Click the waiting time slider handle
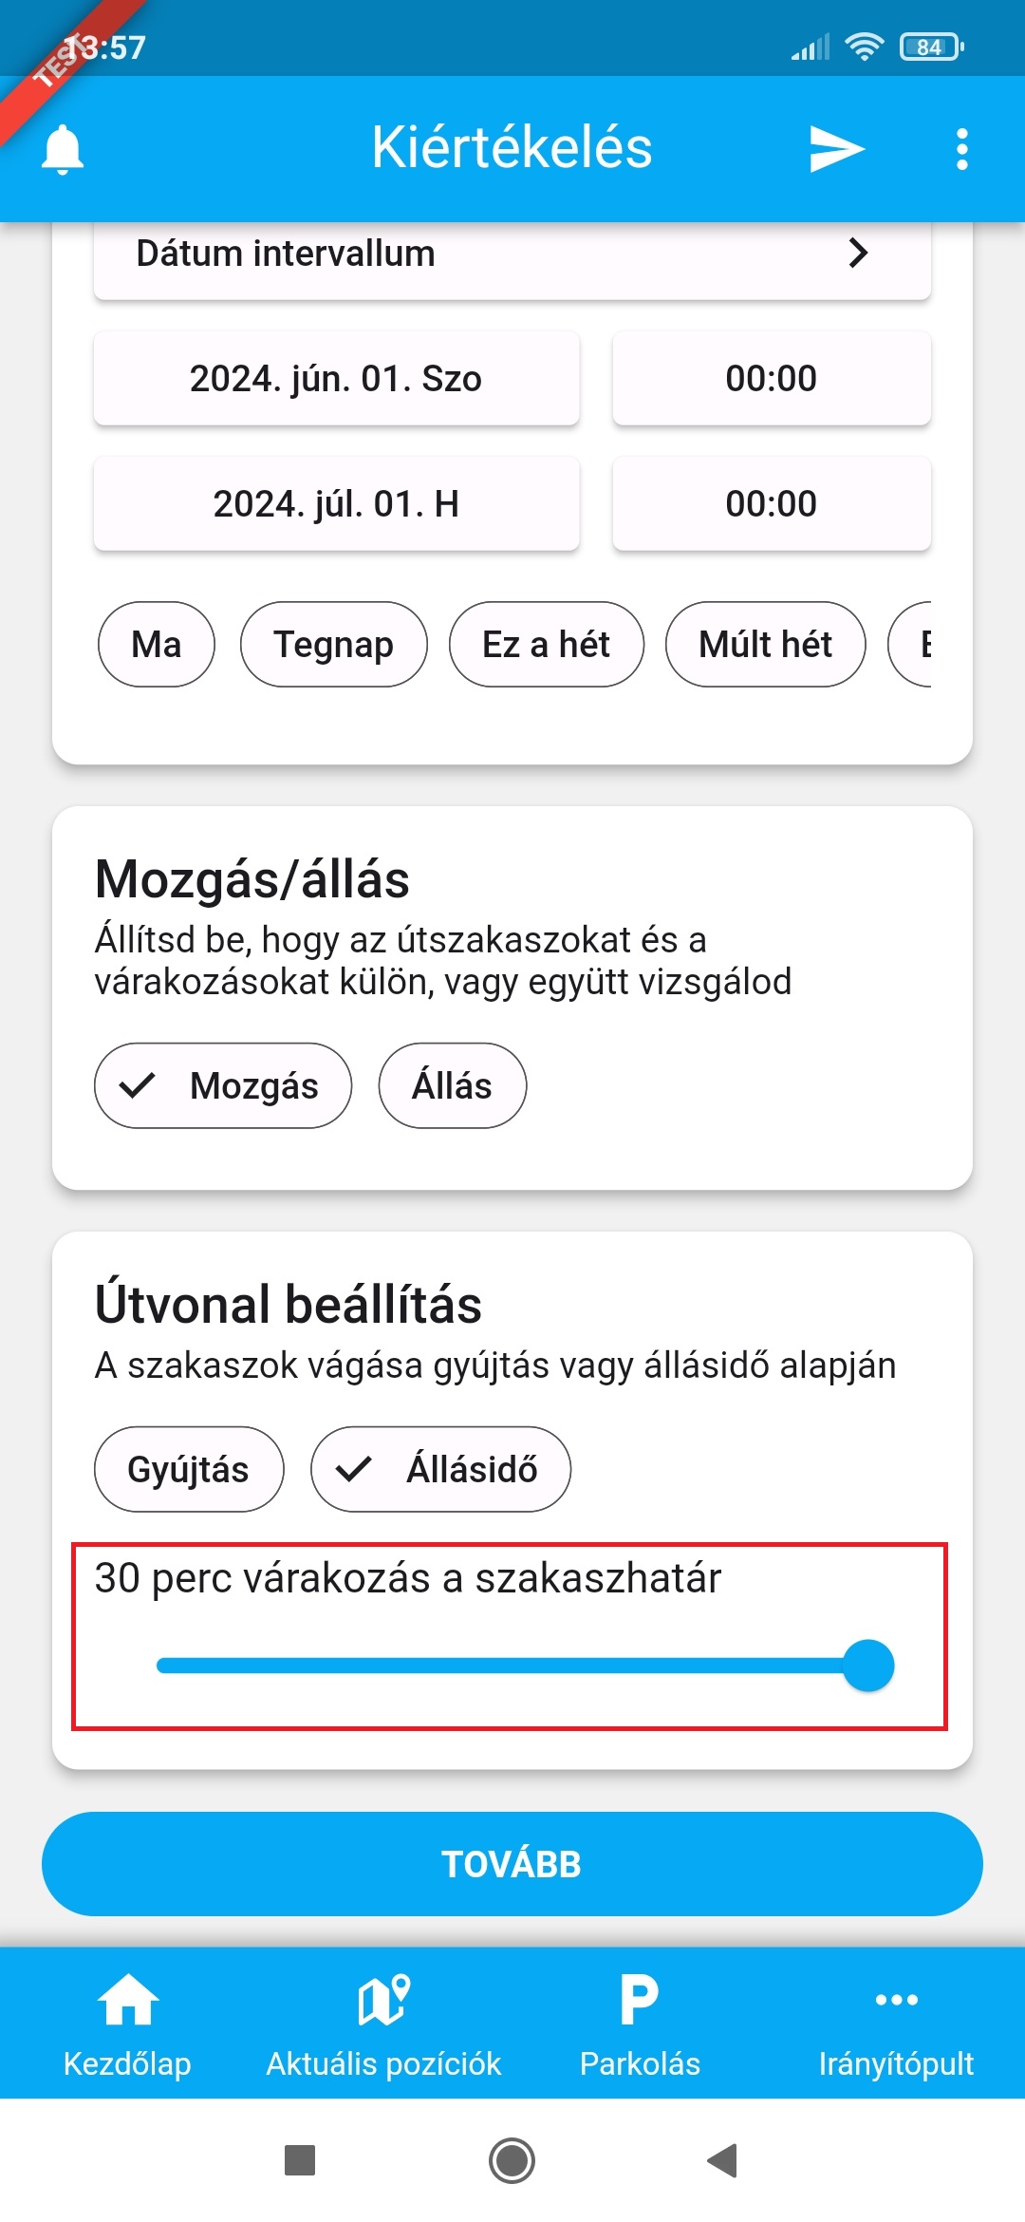The height and width of the screenshot is (2222, 1025). click(x=868, y=1666)
